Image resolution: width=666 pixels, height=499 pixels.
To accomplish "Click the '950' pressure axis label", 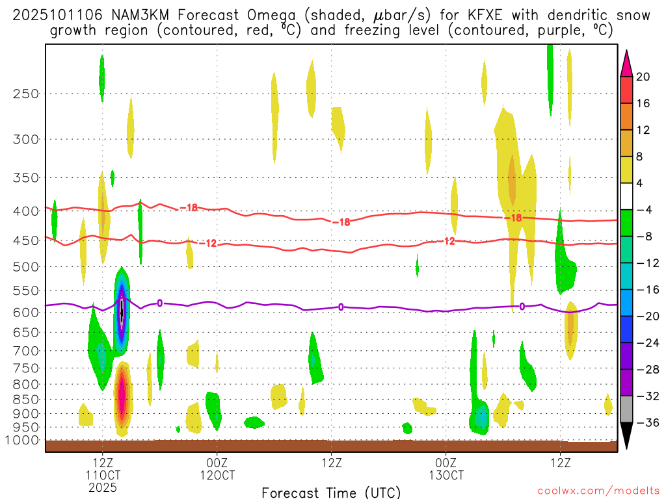I will 26,428.
